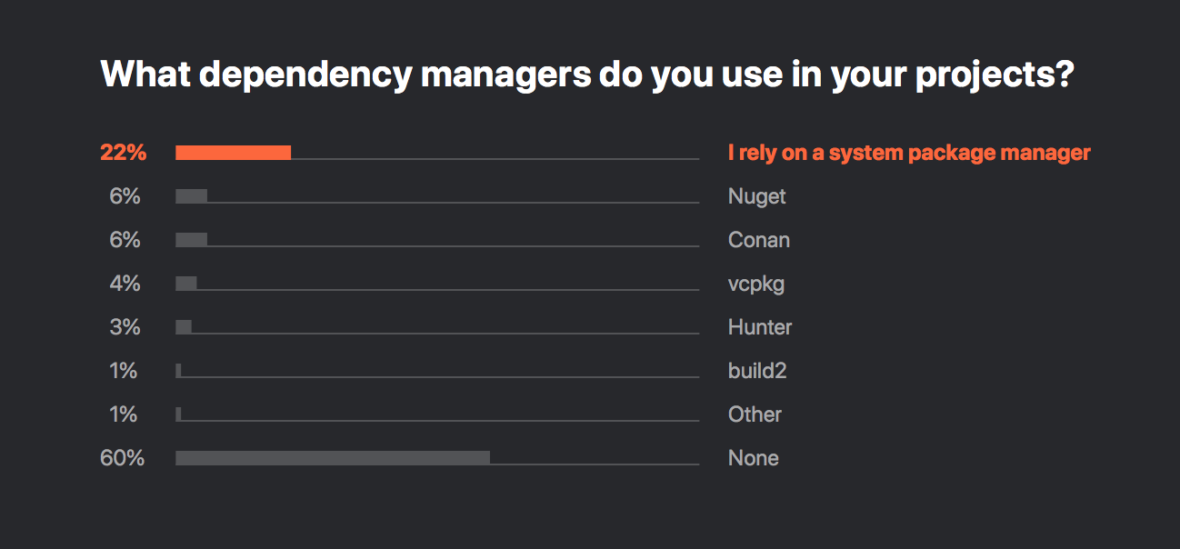Click the 4% percentage value

[x=125, y=284]
